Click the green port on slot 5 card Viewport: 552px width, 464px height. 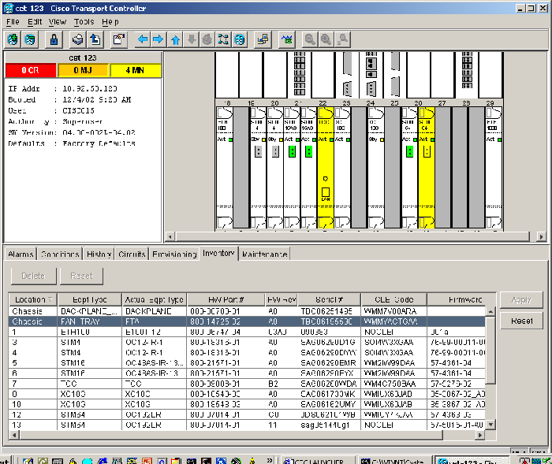click(292, 152)
